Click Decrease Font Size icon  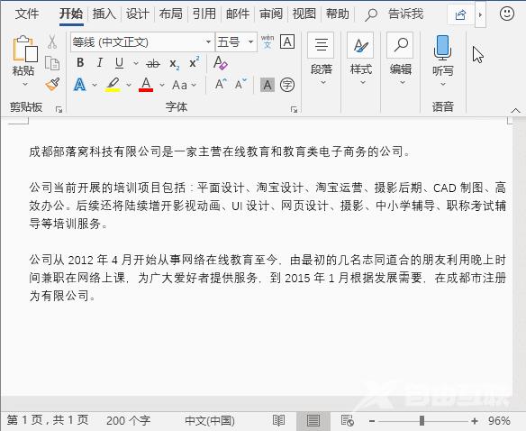[240, 84]
